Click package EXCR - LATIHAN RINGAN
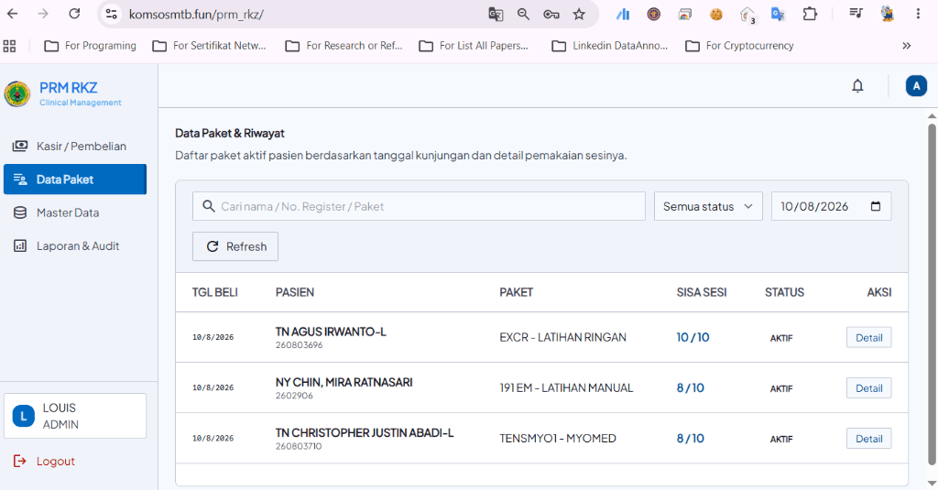The width and height of the screenshot is (938, 490). 563,337
